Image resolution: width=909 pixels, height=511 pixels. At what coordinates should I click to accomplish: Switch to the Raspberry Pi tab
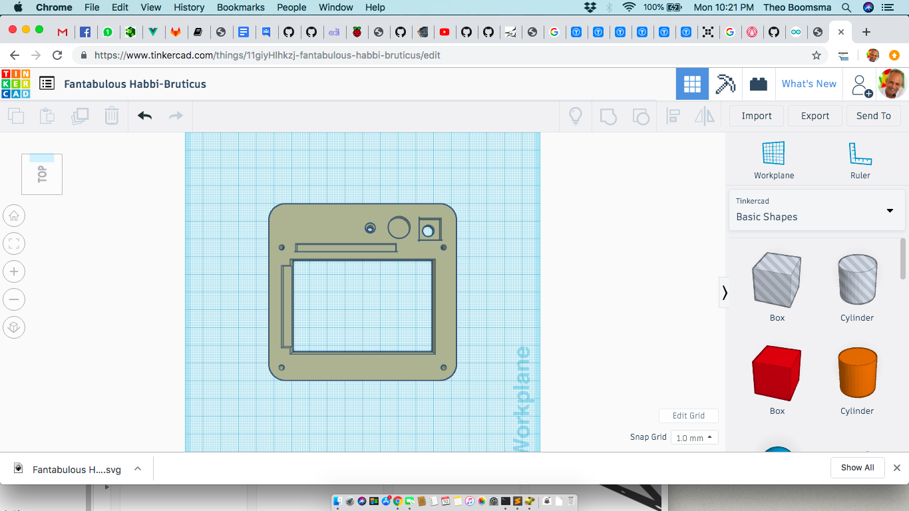pos(357,32)
